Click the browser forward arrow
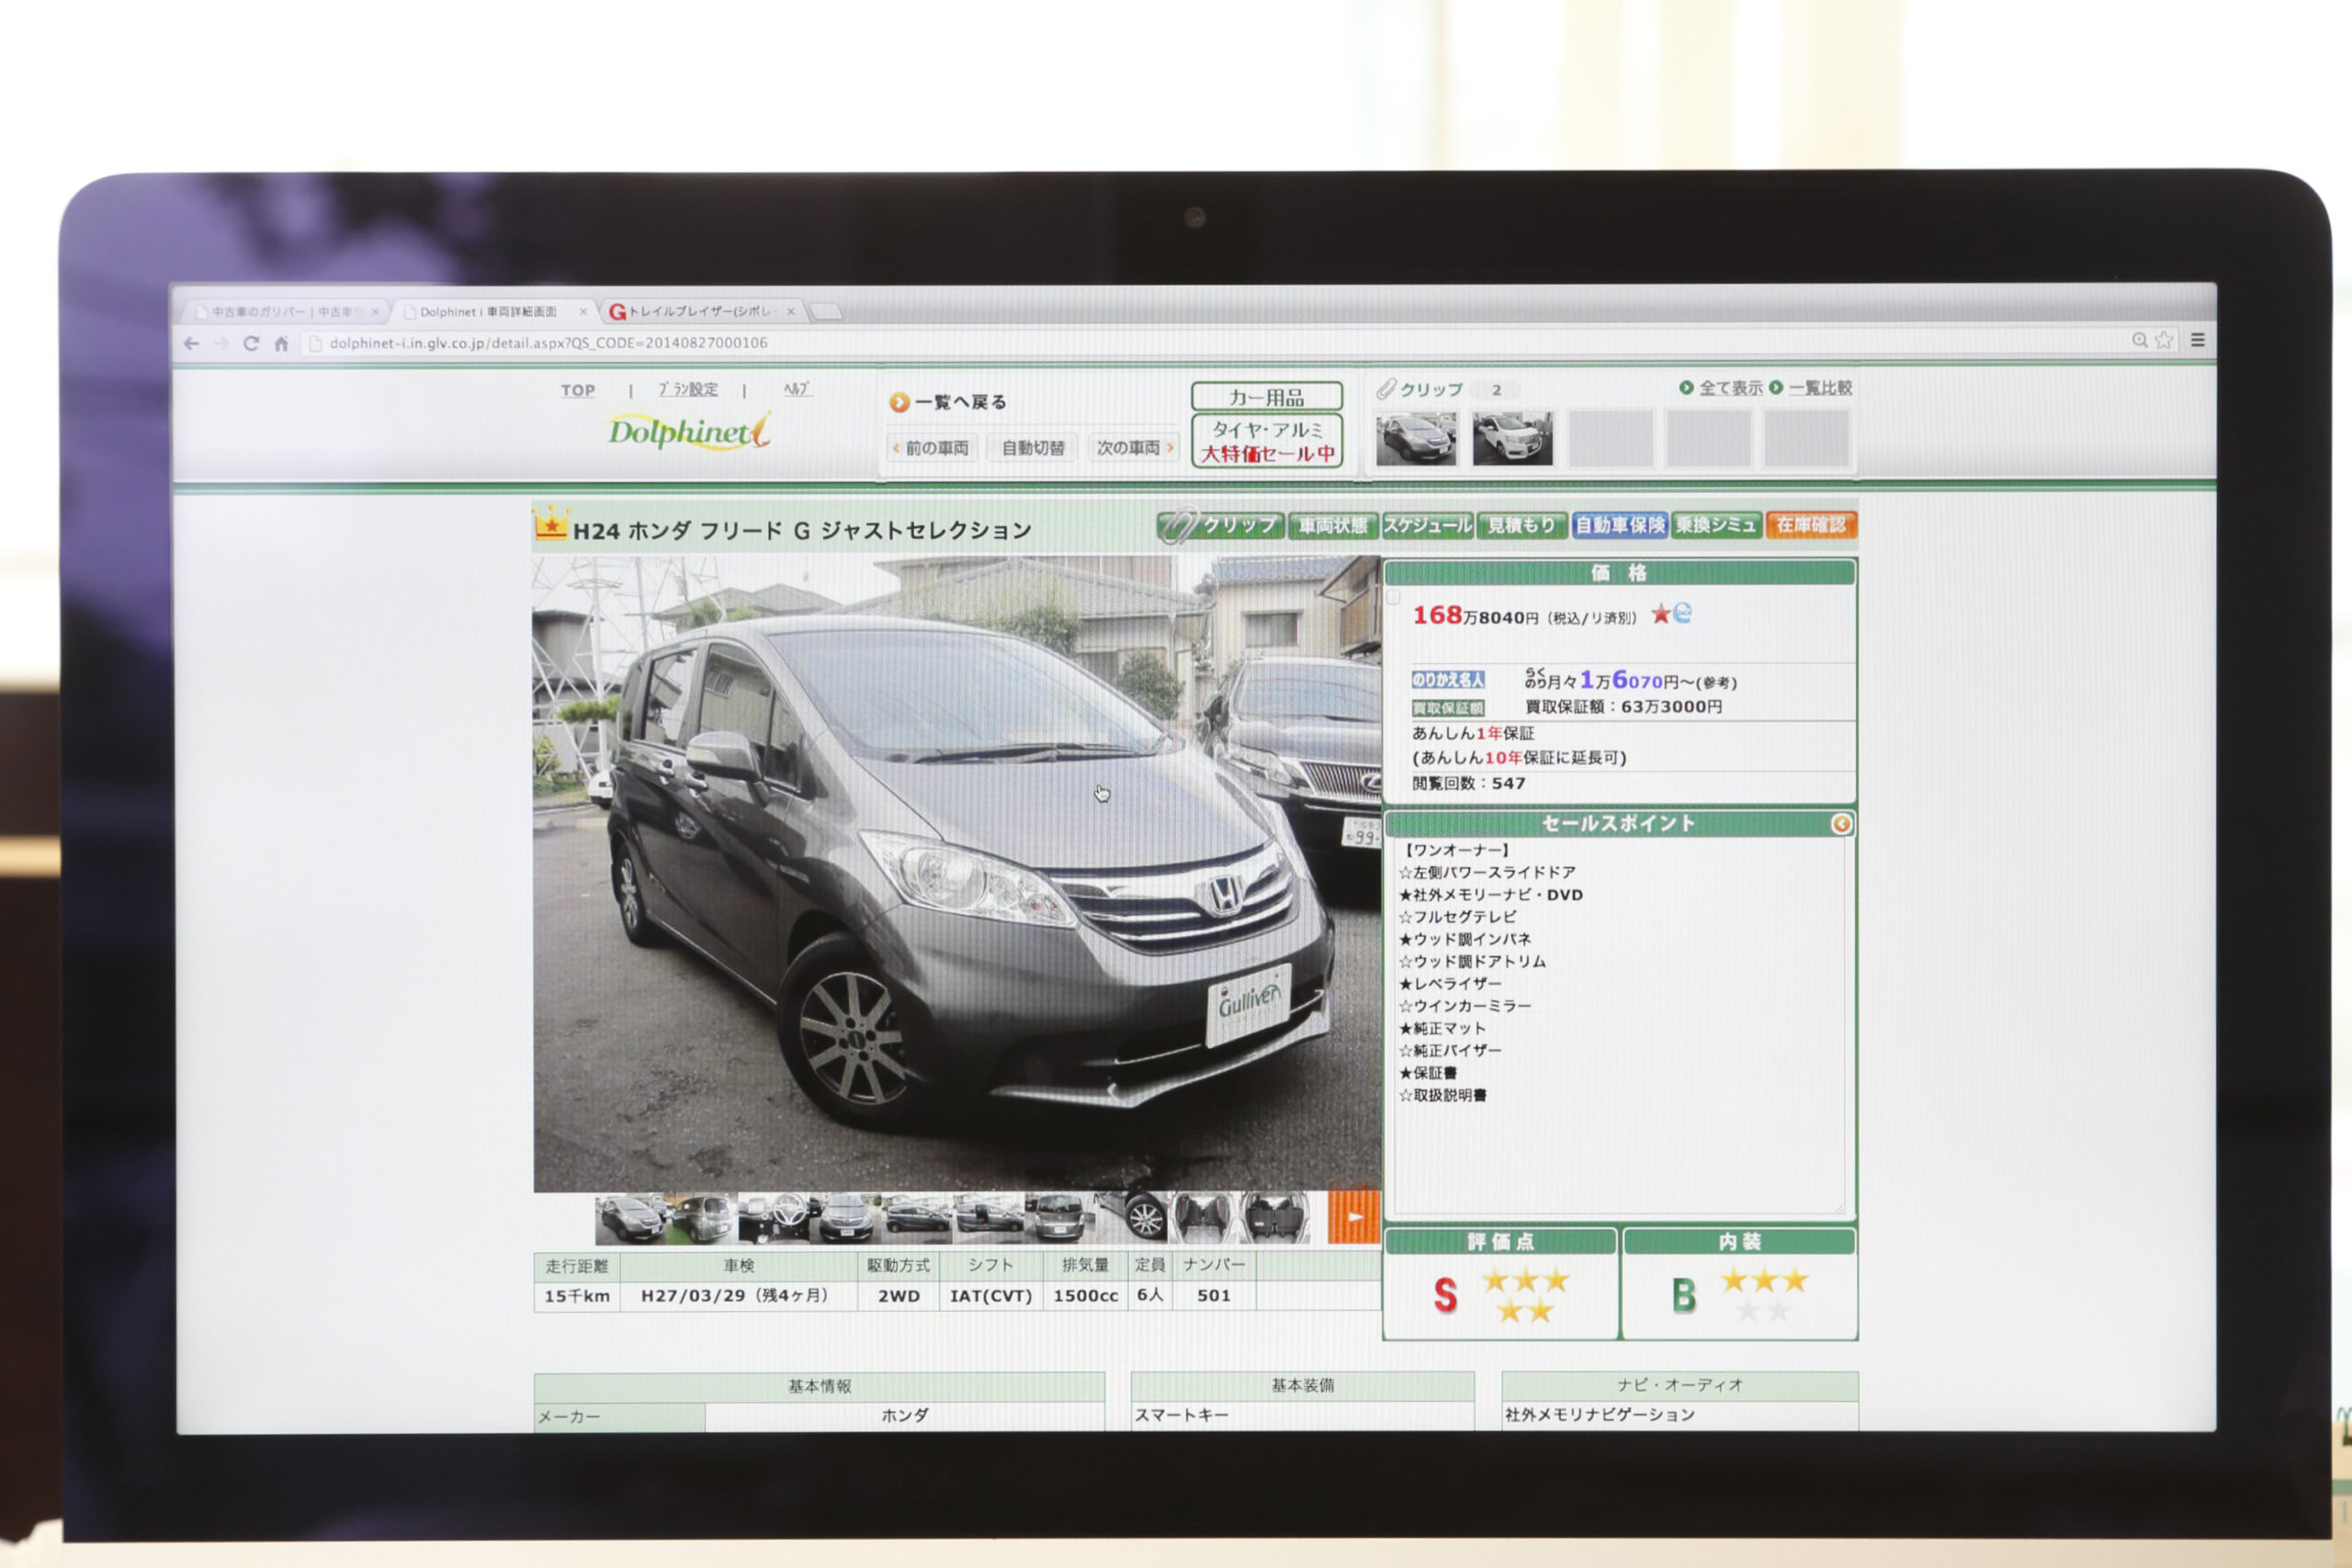 click(221, 343)
